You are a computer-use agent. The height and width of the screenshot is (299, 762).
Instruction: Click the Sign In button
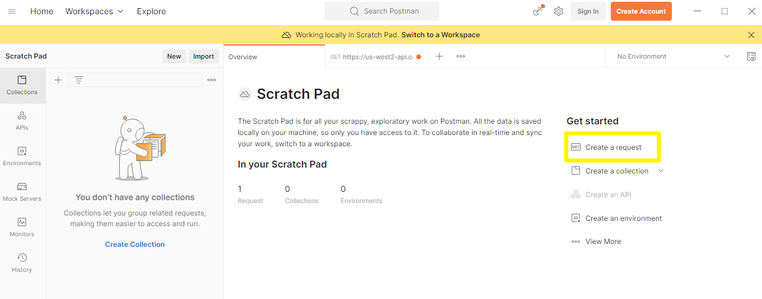click(588, 11)
